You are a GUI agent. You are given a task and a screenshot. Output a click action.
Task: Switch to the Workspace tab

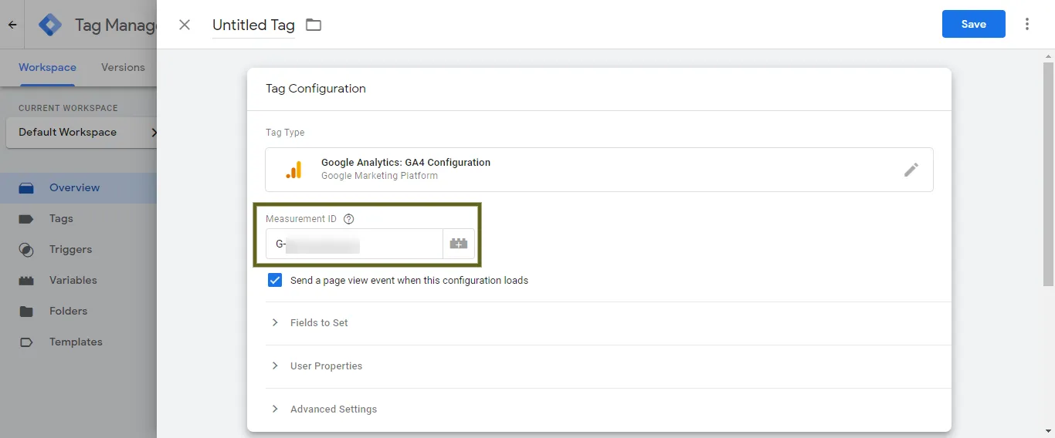point(47,67)
